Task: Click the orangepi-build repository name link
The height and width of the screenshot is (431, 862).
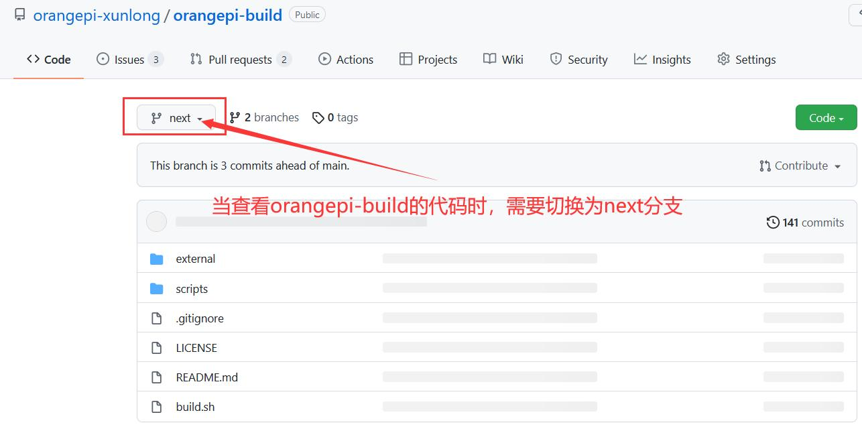Action: [227, 15]
